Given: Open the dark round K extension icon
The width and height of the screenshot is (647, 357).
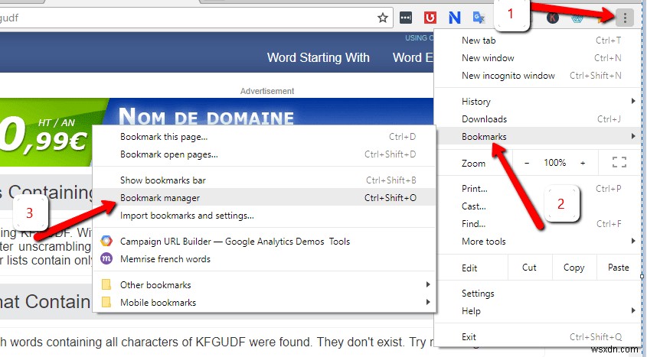Looking at the screenshot, I should (x=553, y=18).
